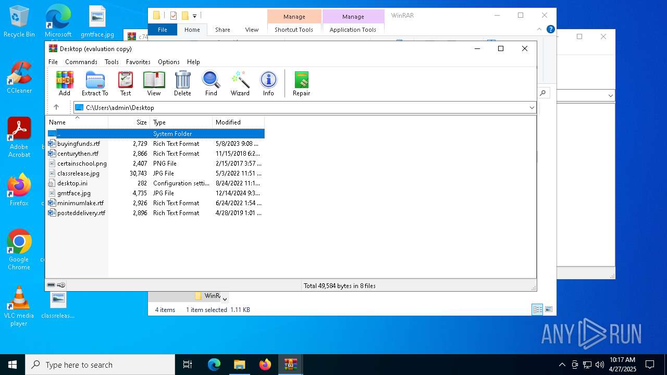This screenshot has width=667, height=375.
Task: Sort files by Name column header
Action: pos(77,122)
